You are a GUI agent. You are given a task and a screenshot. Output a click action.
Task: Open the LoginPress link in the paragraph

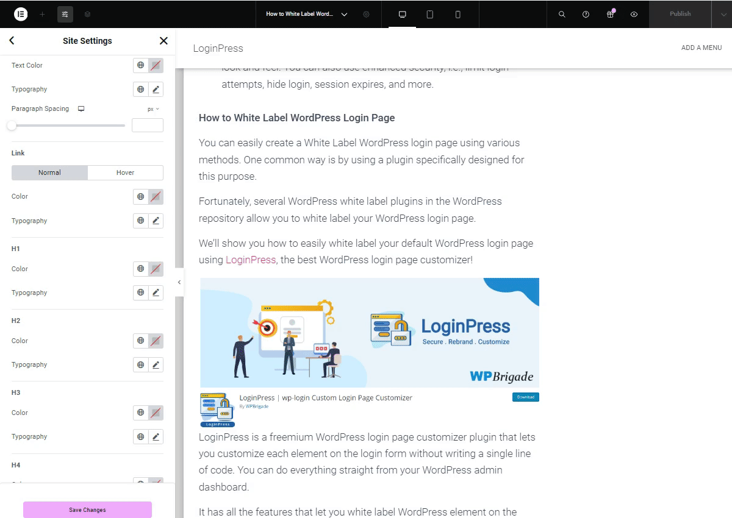pyautogui.click(x=251, y=260)
